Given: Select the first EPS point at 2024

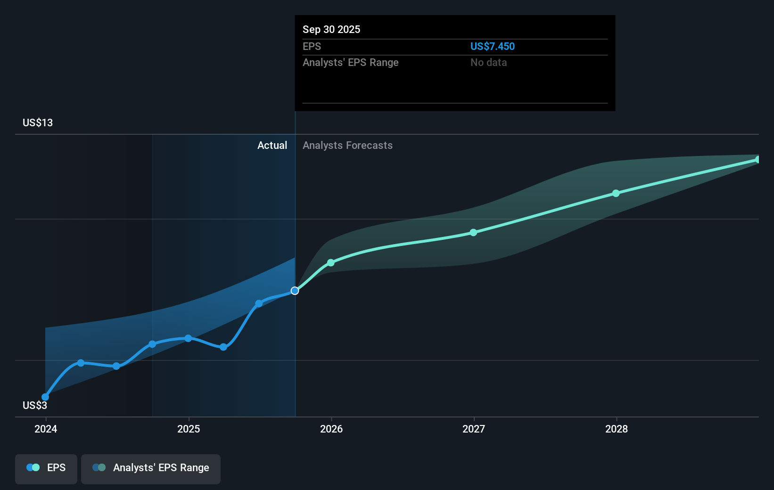Looking at the screenshot, I should tap(45, 397).
